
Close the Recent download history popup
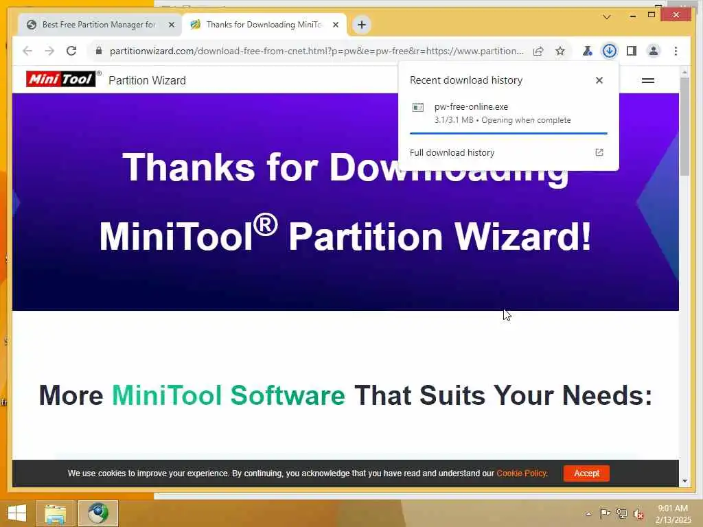[599, 80]
